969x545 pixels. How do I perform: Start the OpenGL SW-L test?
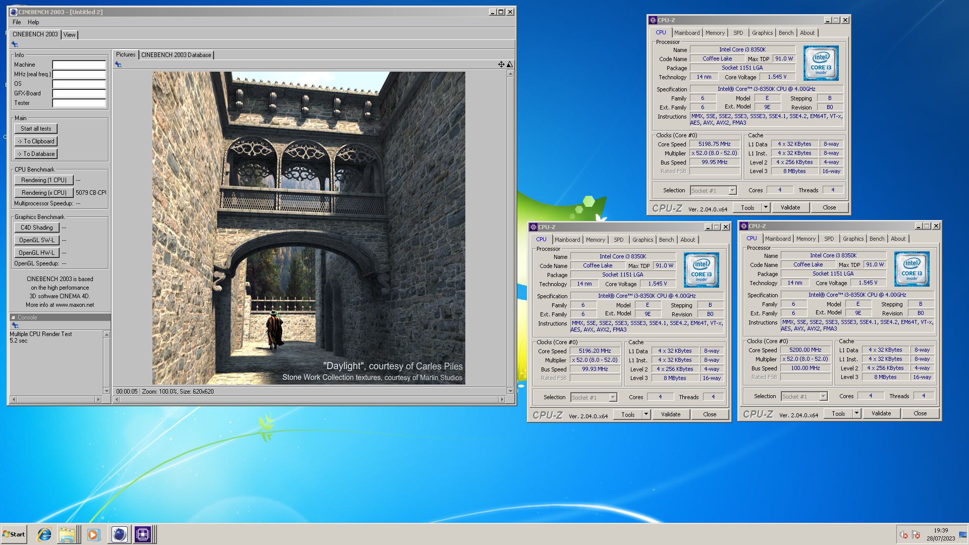(x=37, y=240)
